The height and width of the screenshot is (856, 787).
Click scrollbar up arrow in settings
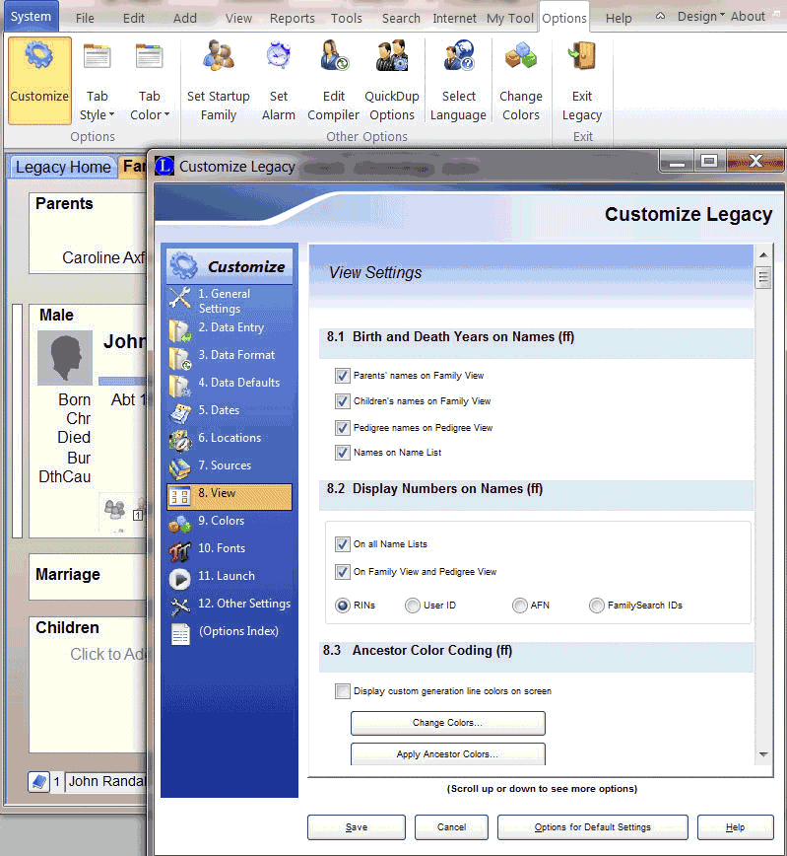(x=763, y=255)
